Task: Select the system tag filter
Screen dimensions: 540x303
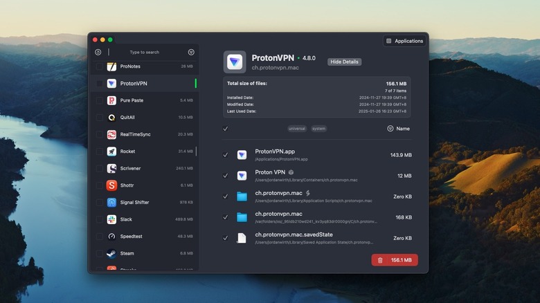Action: 318,129
